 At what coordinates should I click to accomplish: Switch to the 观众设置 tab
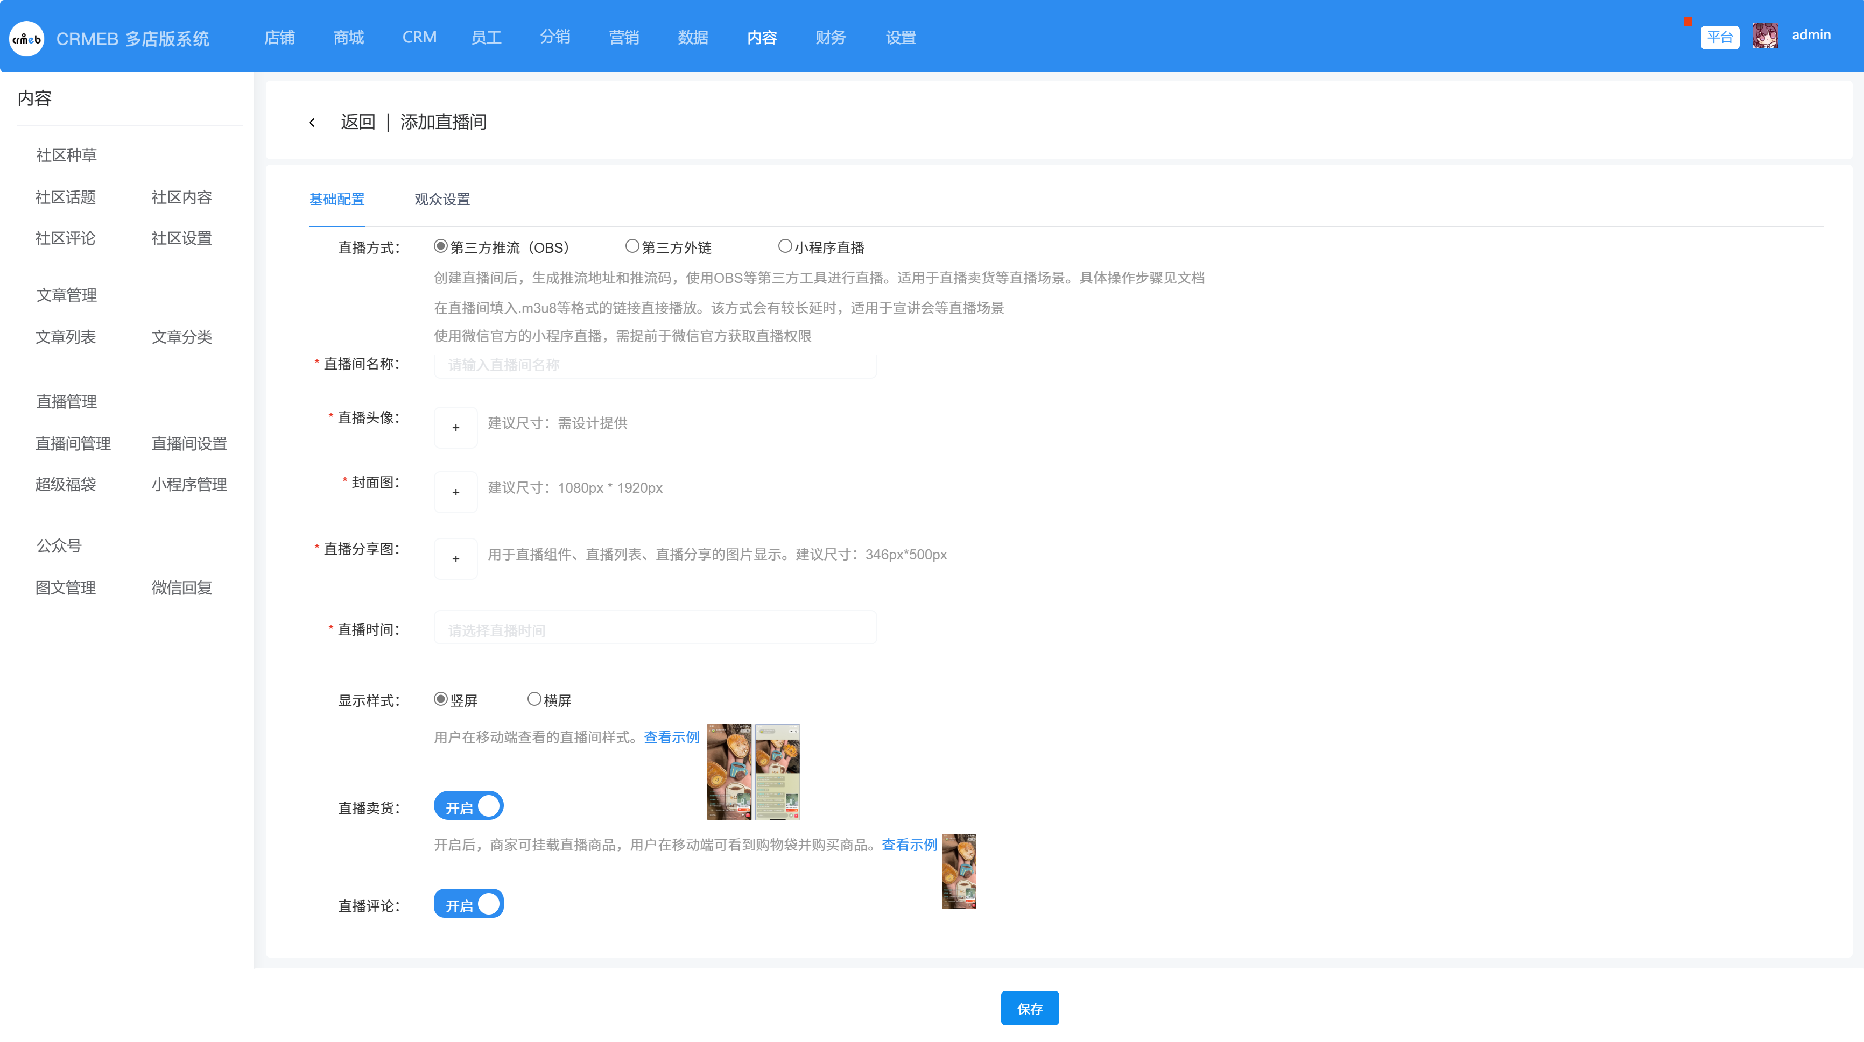(x=442, y=200)
